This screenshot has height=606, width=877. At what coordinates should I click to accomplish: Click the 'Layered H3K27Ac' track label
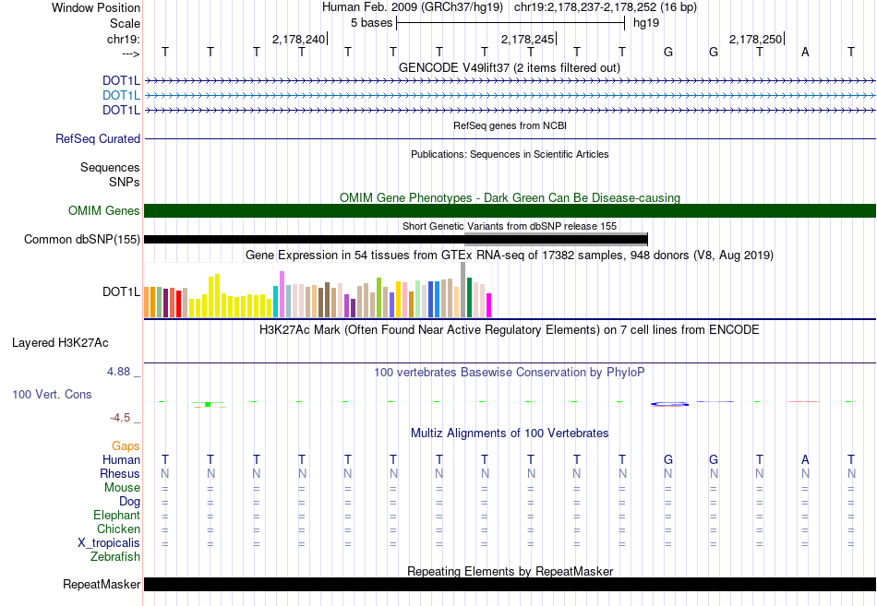[x=60, y=343]
